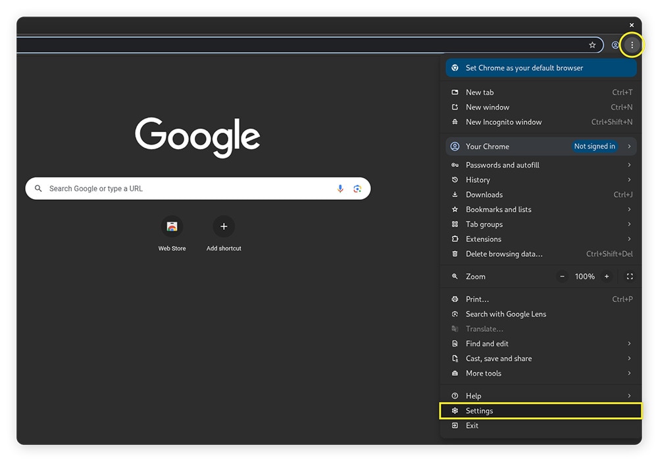
Task: Expand the Extensions submenu arrow
Action: point(629,239)
